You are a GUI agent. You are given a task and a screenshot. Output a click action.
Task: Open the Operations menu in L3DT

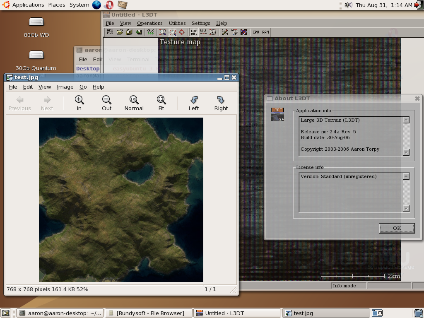149,23
